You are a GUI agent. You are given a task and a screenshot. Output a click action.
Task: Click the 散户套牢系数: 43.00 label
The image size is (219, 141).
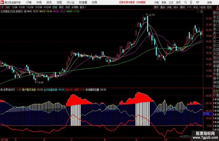click(x=32, y=90)
